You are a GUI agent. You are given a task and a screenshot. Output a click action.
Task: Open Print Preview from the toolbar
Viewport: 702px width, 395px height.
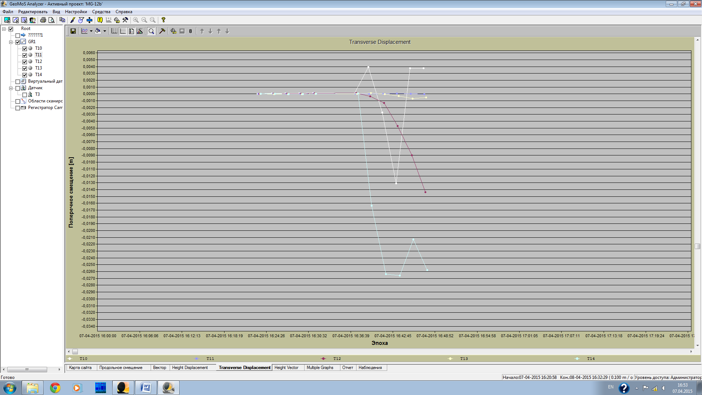pyautogui.click(x=52, y=20)
